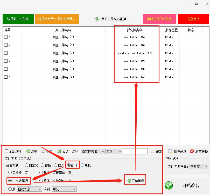Select the 替换 naming radio button
Image resolution: width=210 pixels, height=195 pixels.
coord(42,165)
